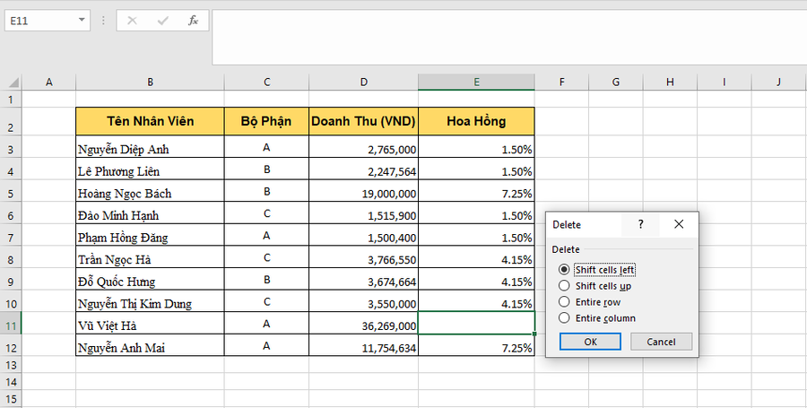Close the Delete dialog with X
The height and width of the screenshot is (408, 807).
point(679,224)
